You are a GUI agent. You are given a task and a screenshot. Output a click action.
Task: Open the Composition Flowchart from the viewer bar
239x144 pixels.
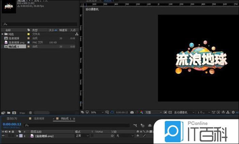228,112
